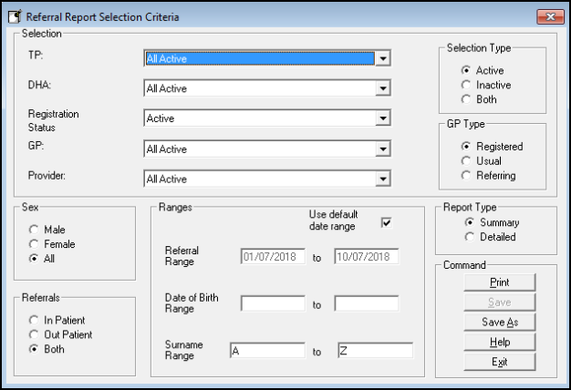
Task: Choose Both under Selection Type
Action: [x=467, y=98]
